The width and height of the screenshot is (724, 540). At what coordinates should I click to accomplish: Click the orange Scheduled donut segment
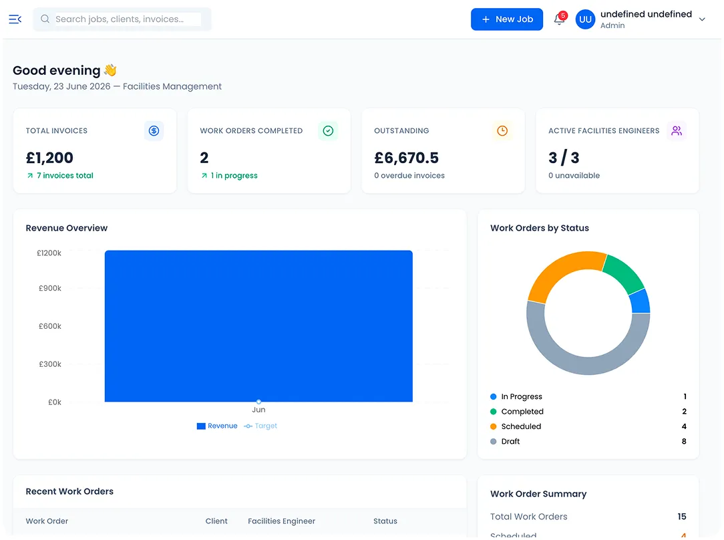coord(560,267)
